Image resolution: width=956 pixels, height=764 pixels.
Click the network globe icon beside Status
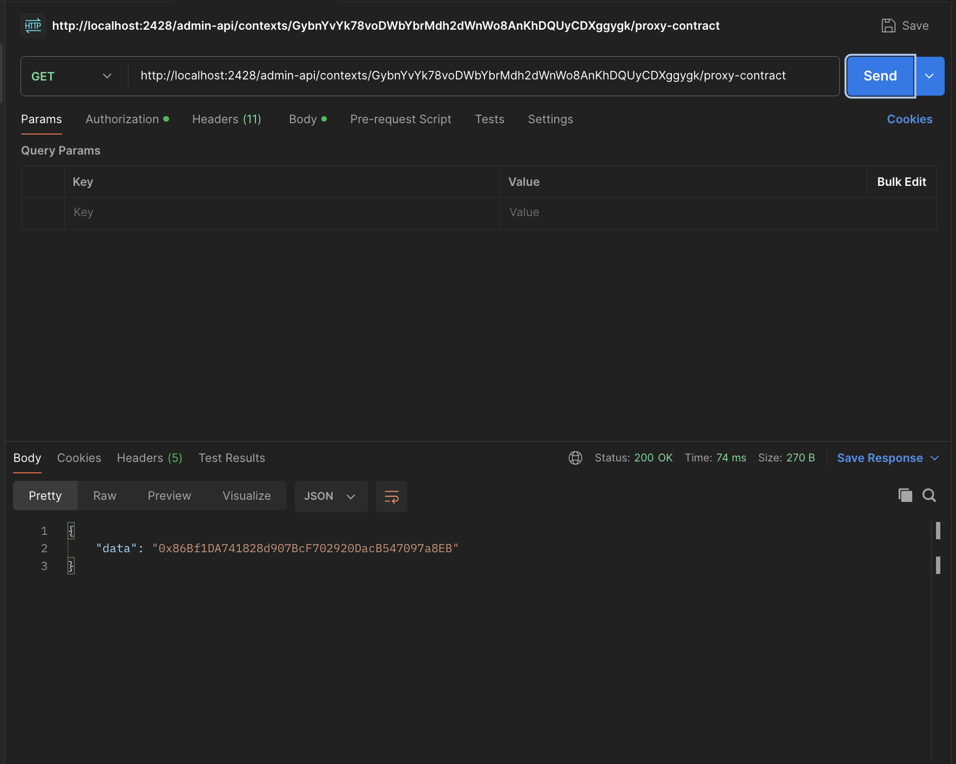pyautogui.click(x=575, y=458)
